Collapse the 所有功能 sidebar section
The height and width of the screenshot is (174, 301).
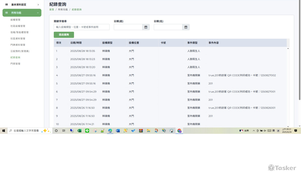pos(38,13)
